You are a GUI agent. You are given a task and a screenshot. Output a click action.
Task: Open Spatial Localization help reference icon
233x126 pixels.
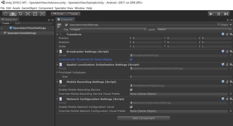223,64
